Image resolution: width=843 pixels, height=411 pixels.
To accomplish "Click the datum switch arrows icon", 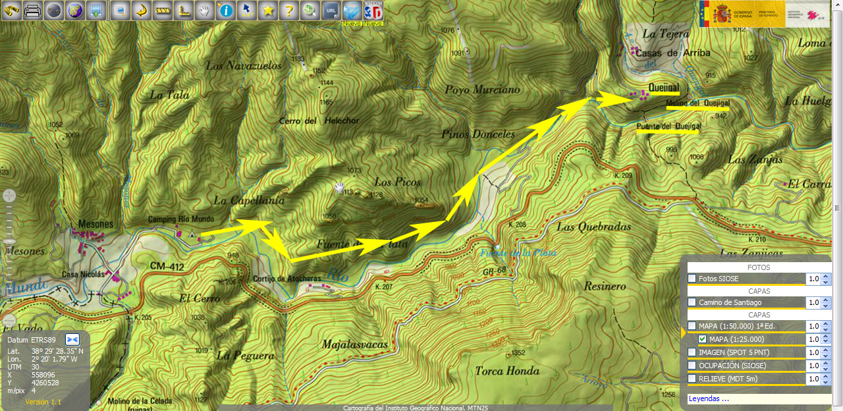I will click(72, 339).
